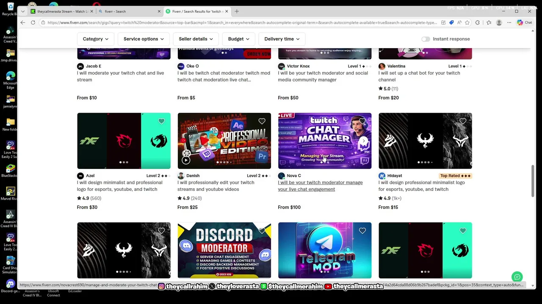Expand Seller details filter dropdown

click(x=196, y=39)
